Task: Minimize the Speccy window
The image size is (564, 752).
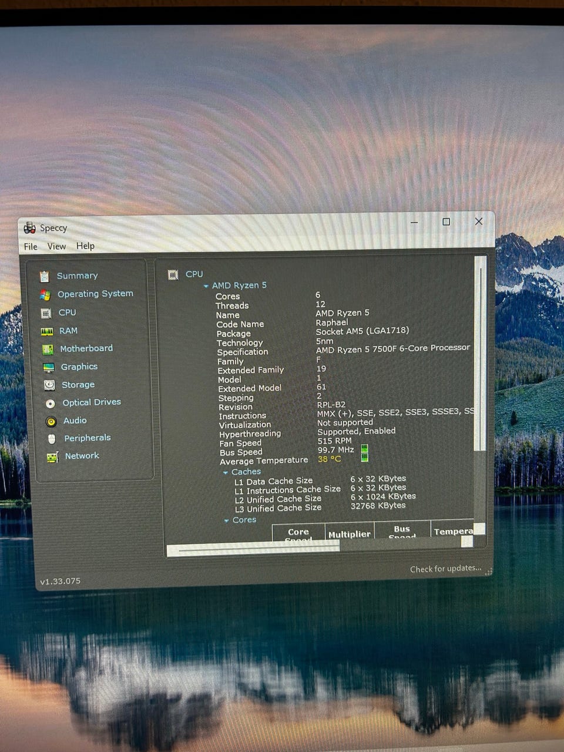Action: pyautogui.click(x=414, y=223)
